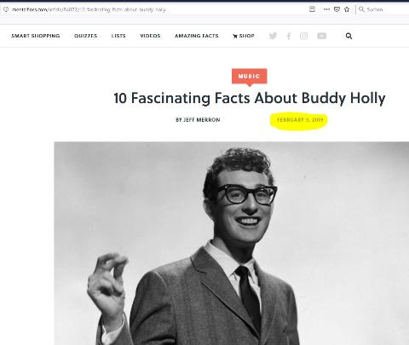409x345 pixels.
Task: Open the Twitter social icon
Action: click(273, 36)
